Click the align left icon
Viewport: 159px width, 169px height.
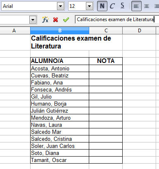(x=136, y=6)
